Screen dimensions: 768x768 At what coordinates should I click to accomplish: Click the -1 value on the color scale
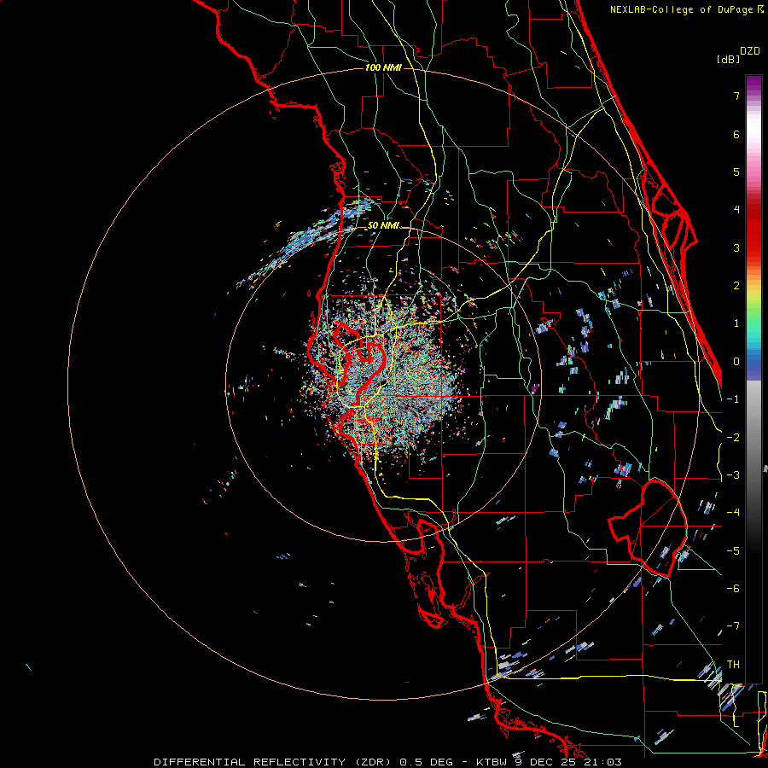pos(733,399)
